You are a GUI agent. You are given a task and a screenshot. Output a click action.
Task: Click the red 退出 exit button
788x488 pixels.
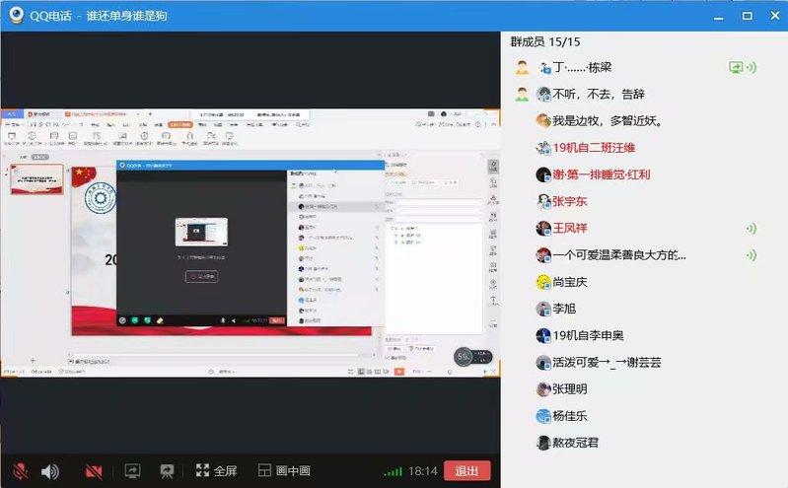coord(466,471)
